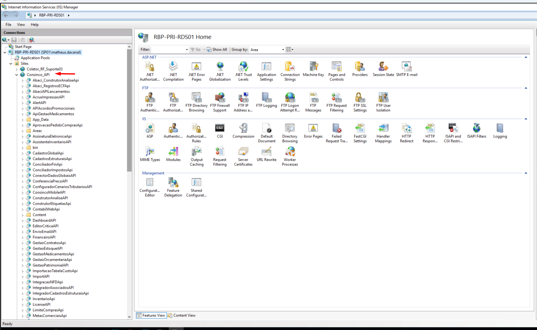This screenshot has width=537, height=330.
Task: Open Providers feature
Action: tap(360, 69)
